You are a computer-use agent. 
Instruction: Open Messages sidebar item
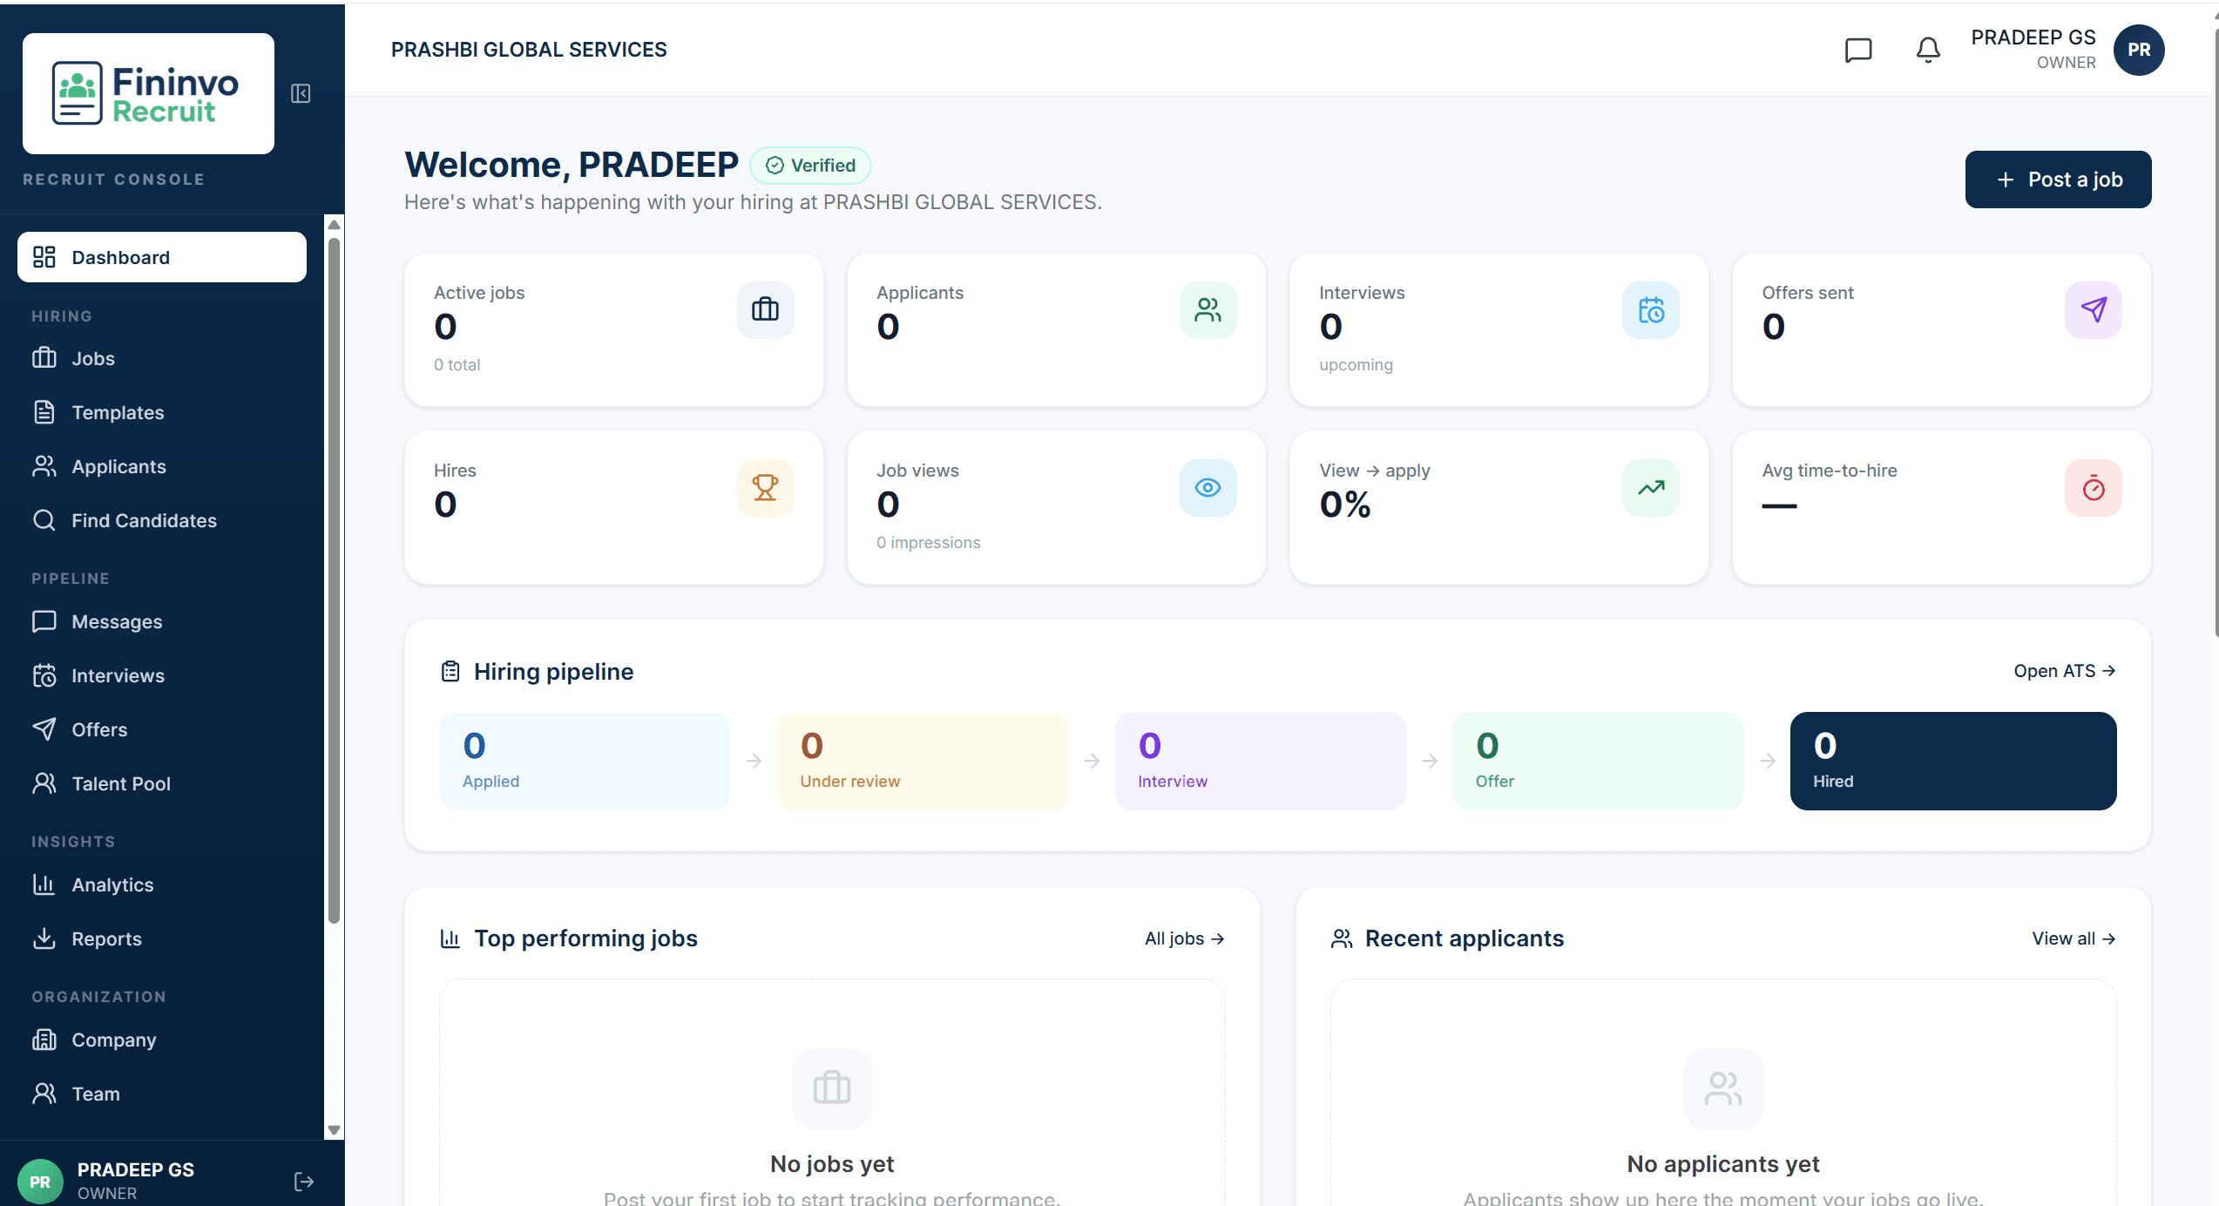[x=162, y=621]
